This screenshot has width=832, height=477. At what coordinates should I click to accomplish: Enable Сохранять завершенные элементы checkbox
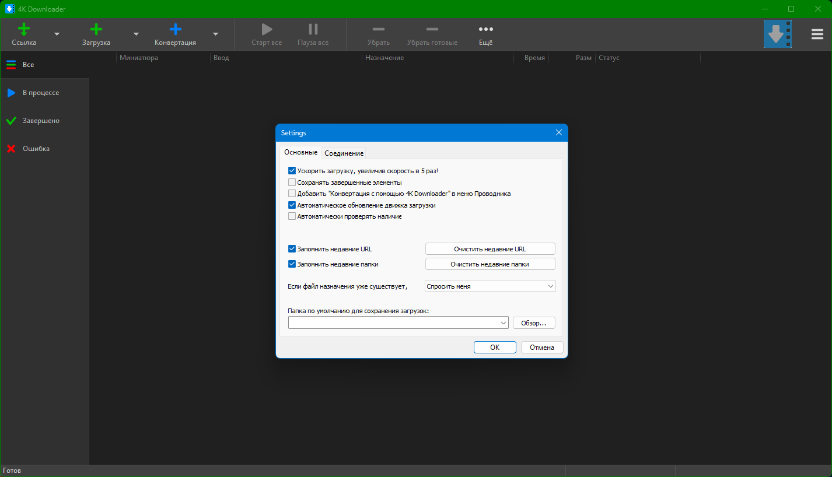point(292,183)
